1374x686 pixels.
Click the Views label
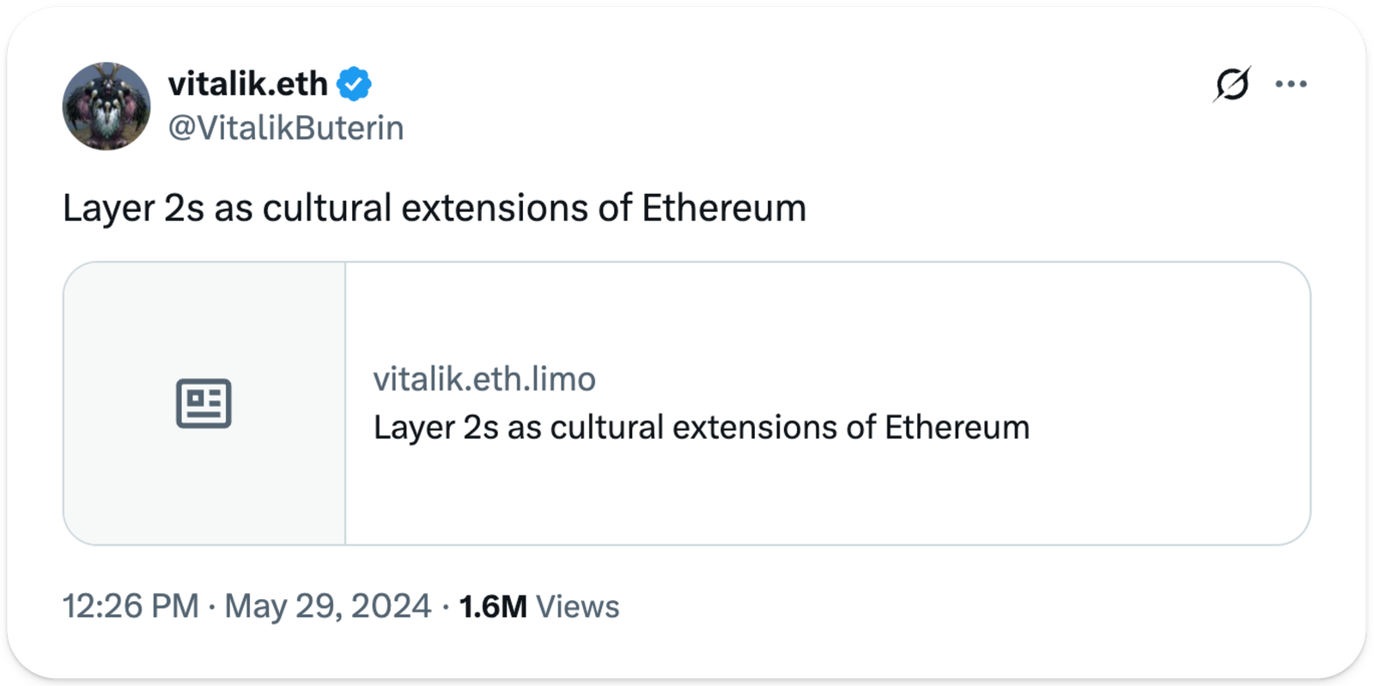tap(577, 607)
